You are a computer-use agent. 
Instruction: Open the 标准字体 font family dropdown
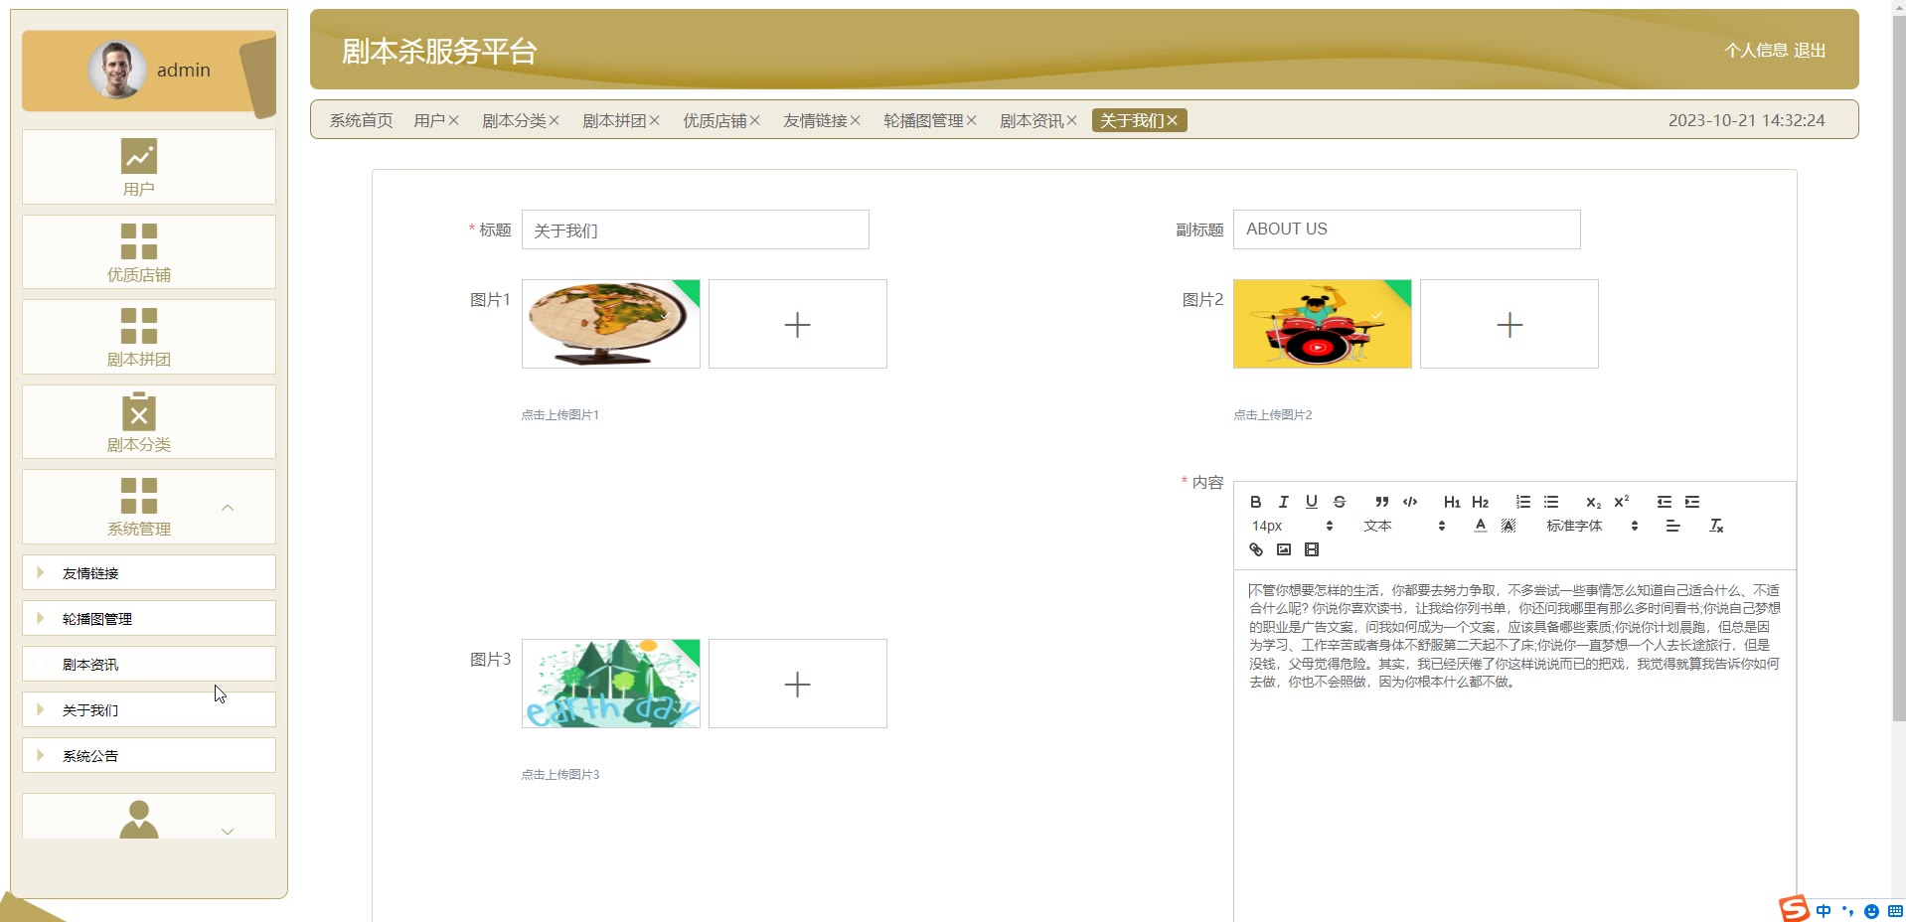(1592, 526)
